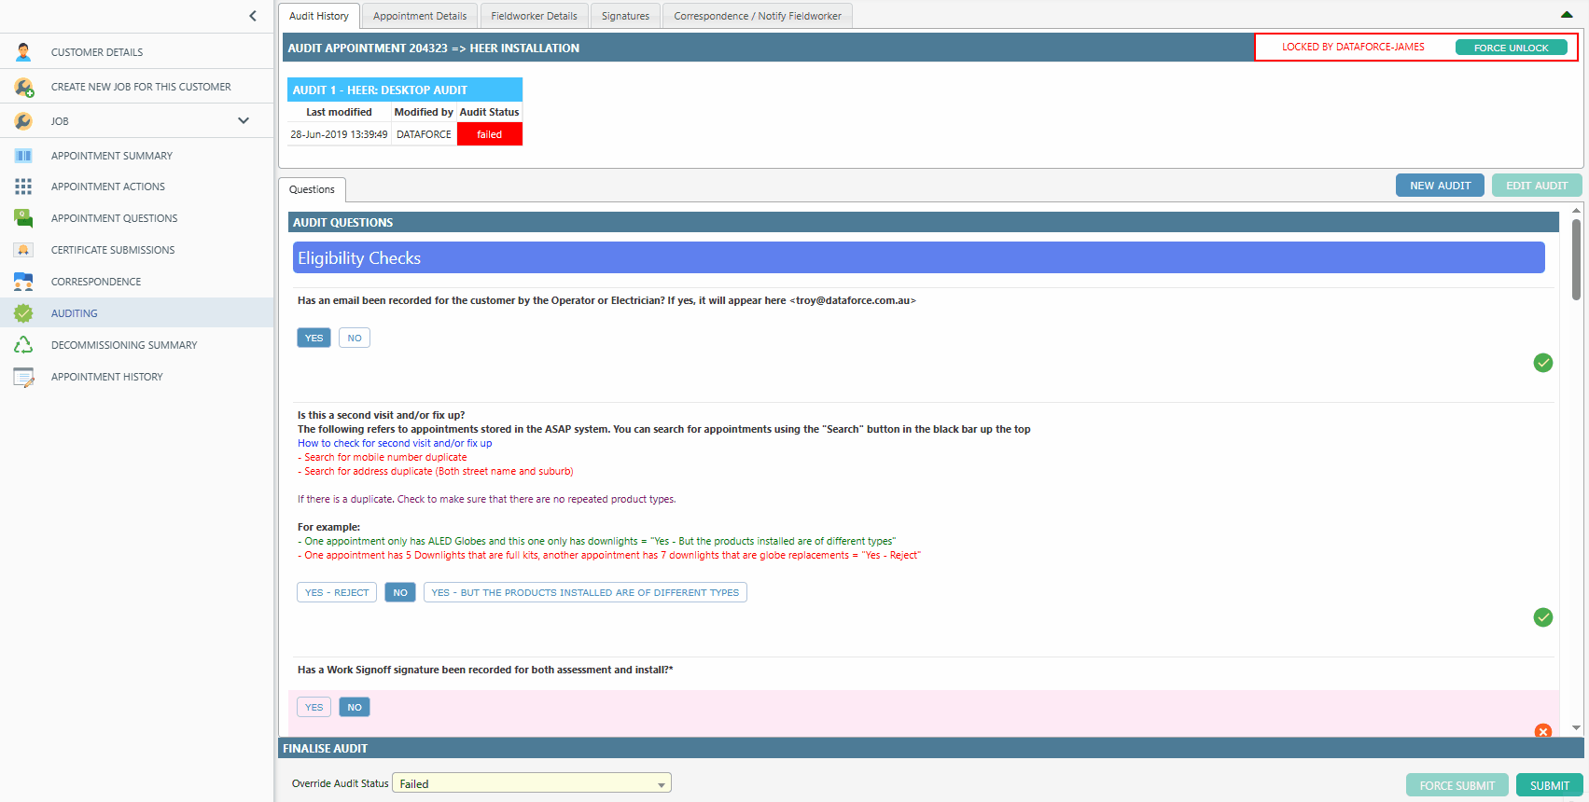Click the audit questions vertical scrollbar
Viewport: 1589px width, 802px height.
coord(1576,261)
